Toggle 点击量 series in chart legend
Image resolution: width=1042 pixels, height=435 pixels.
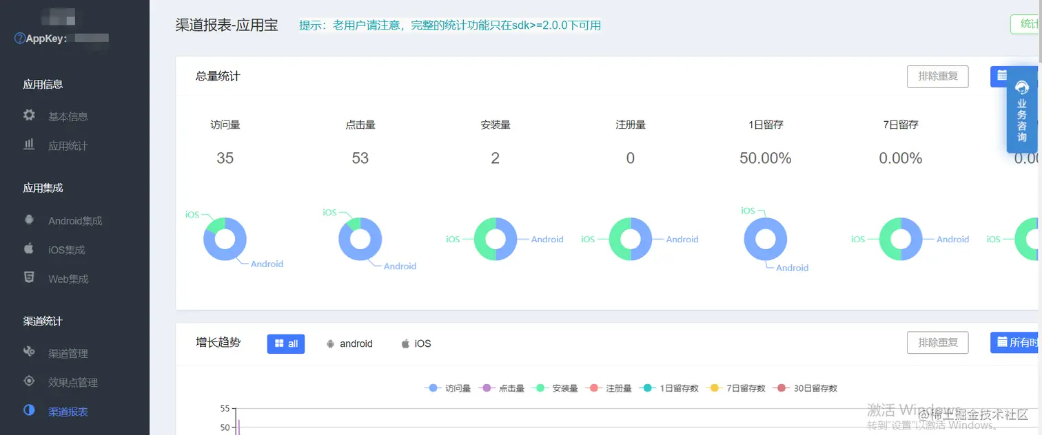click(x=502, y=388)
